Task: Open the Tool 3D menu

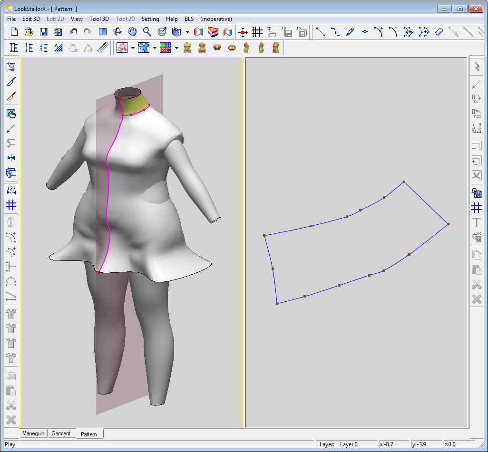Action: pyautogui.click(x=99, y=19)
